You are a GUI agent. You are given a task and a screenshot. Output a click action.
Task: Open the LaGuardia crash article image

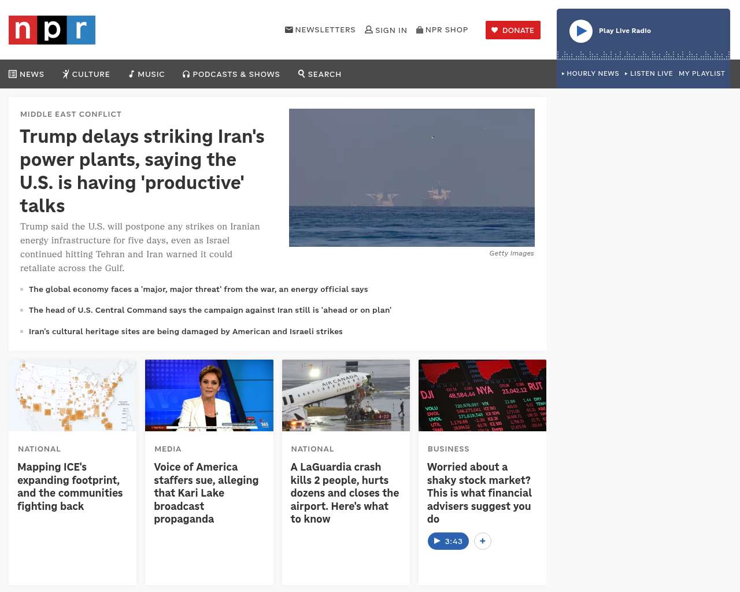346,395
